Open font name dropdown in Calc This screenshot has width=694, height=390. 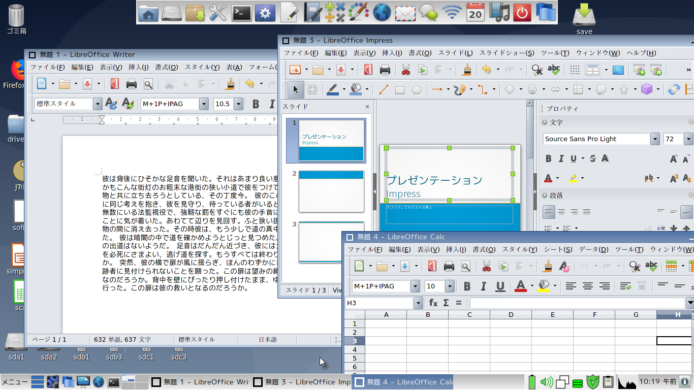(x=415, y=286)
